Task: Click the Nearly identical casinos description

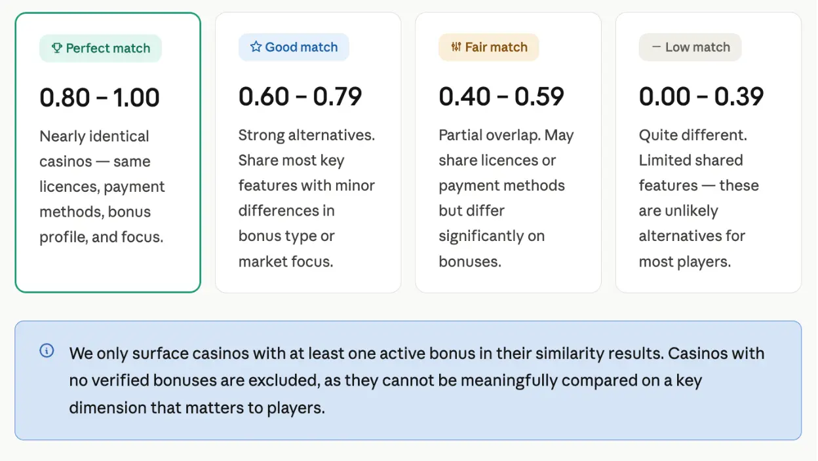Action: click(102, 187)
